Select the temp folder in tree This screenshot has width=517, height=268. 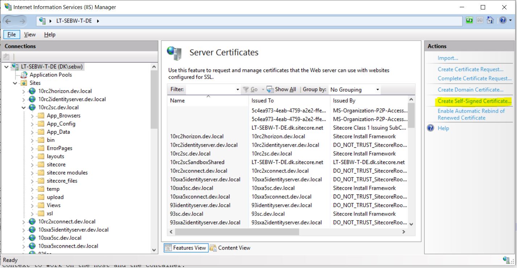click(x=53, y=189)
